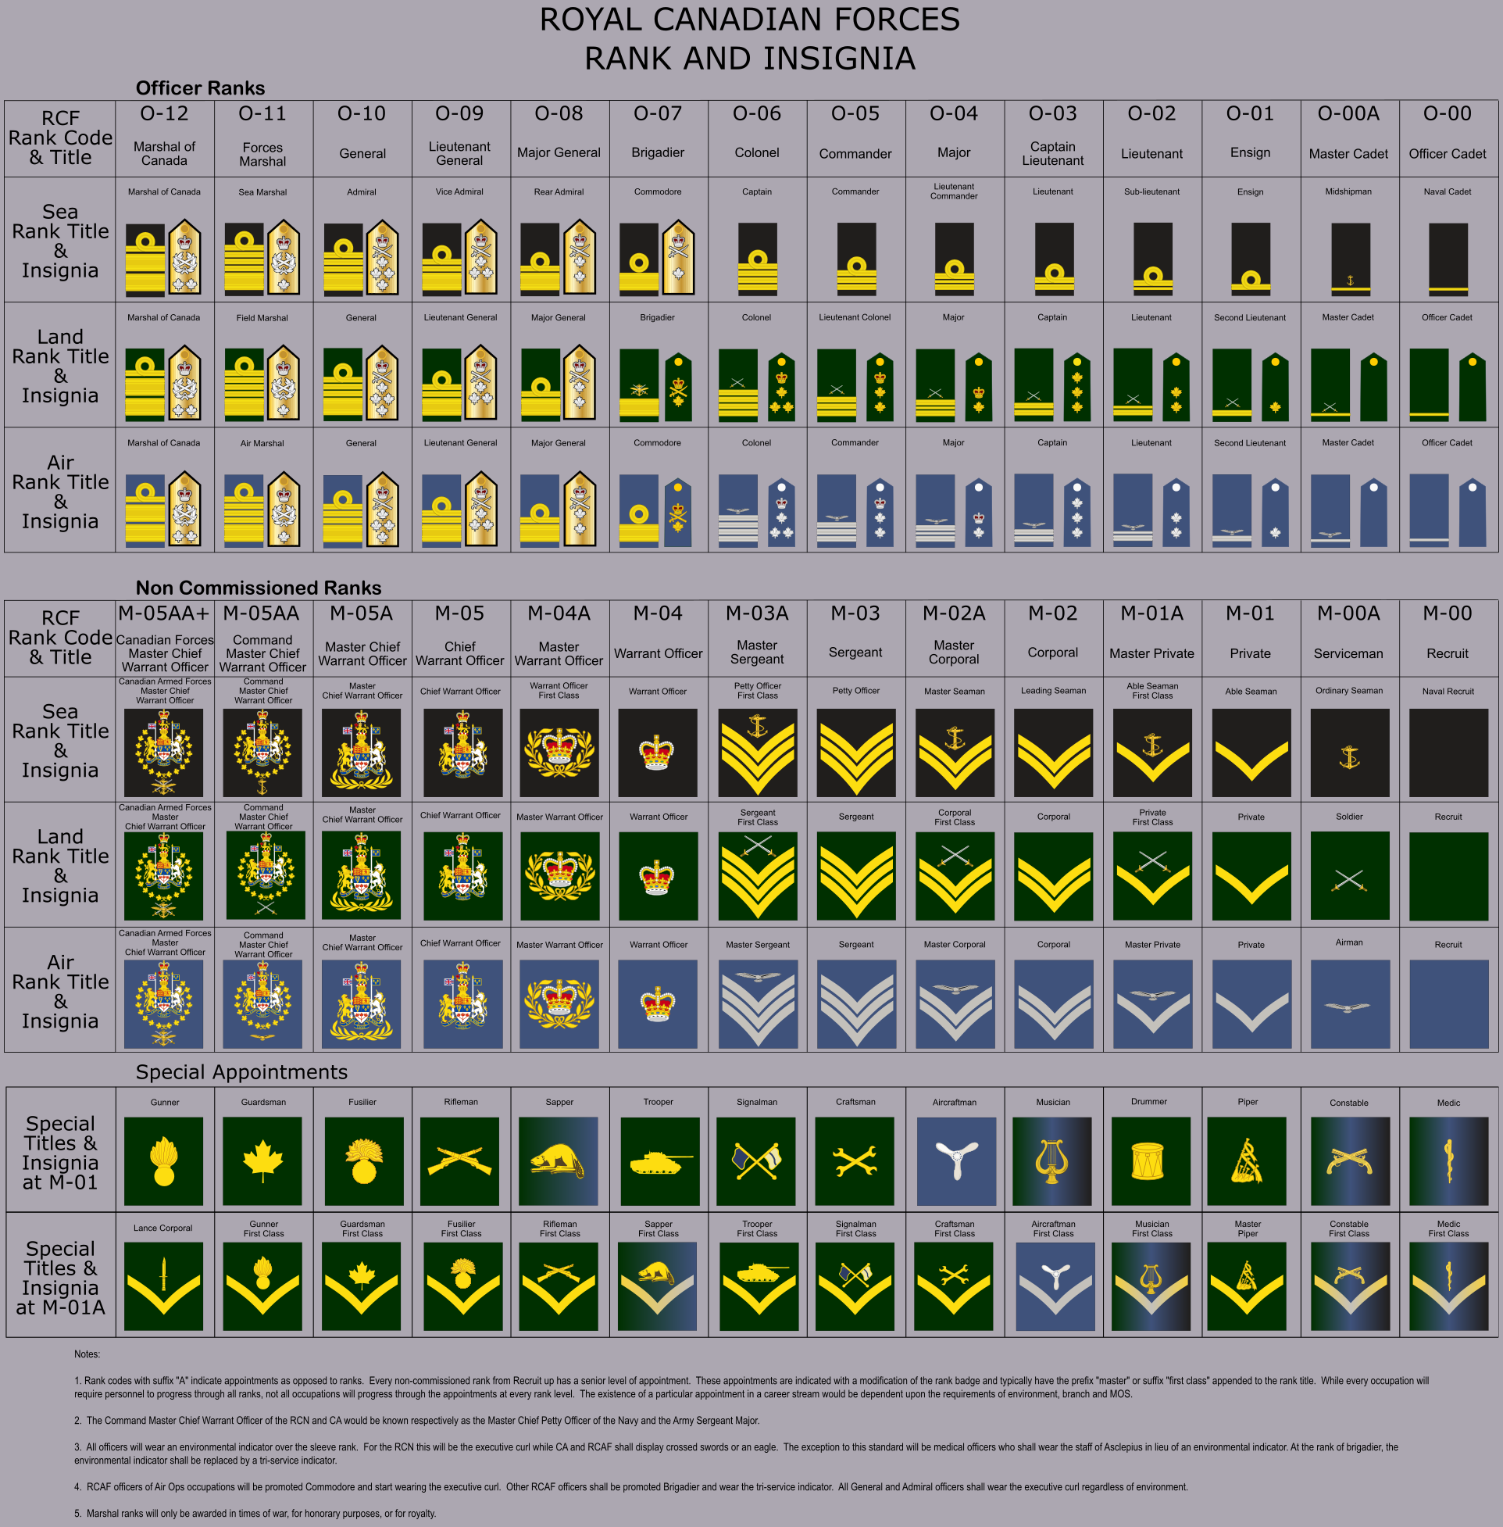Click the 'M-03A' rank code heading
Image resolution: width=1503 pixels, height=1527 pixels.
click(x=757, y=613)
